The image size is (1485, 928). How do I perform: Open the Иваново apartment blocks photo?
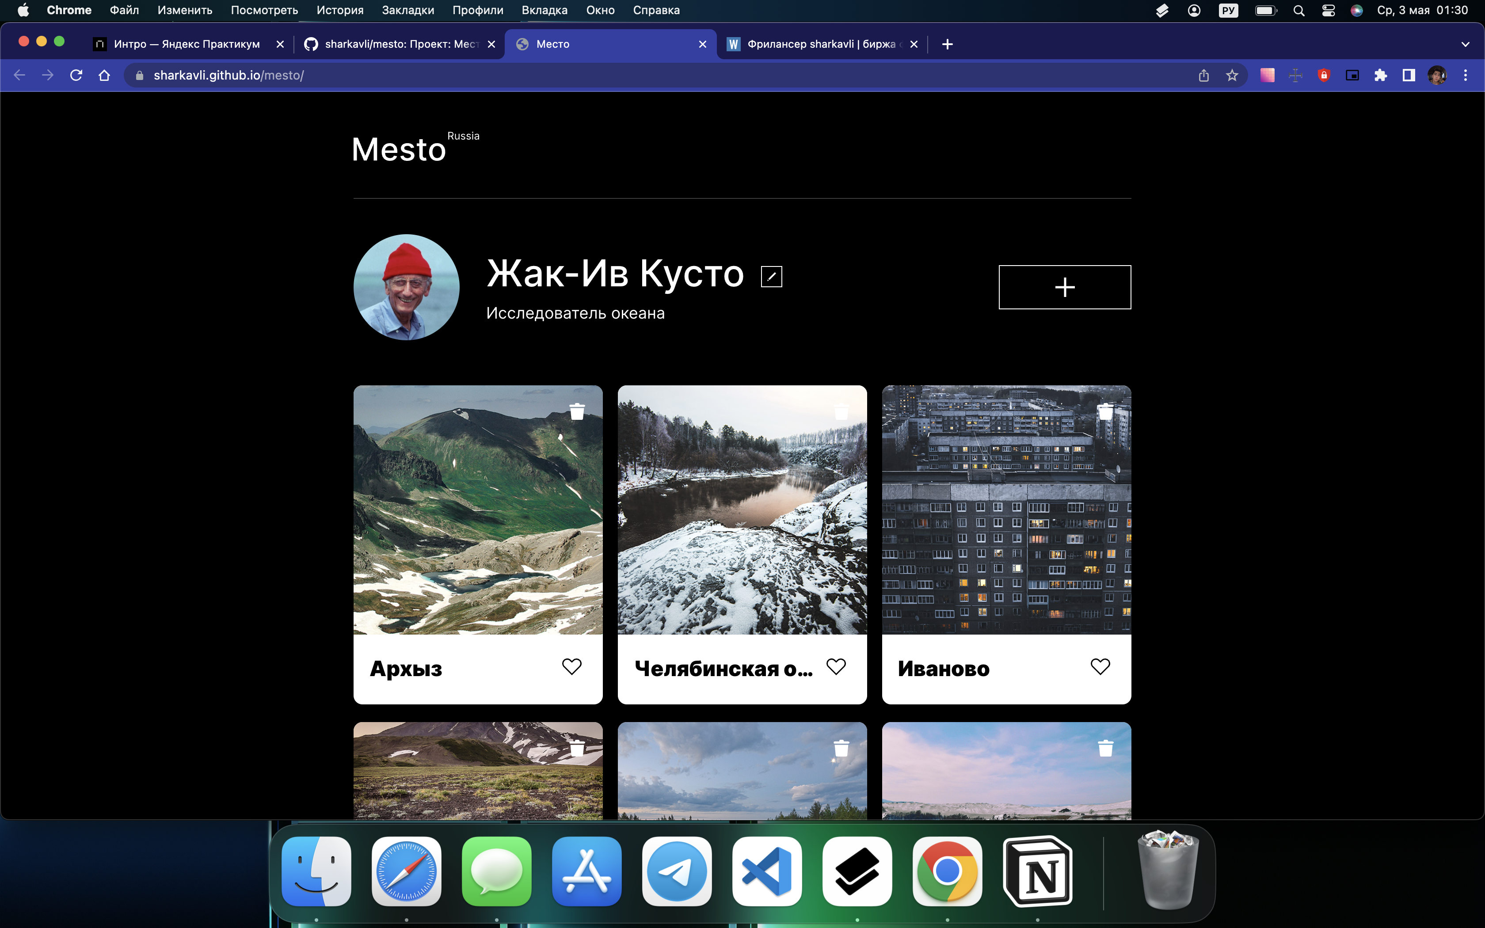pos(1006,510)
